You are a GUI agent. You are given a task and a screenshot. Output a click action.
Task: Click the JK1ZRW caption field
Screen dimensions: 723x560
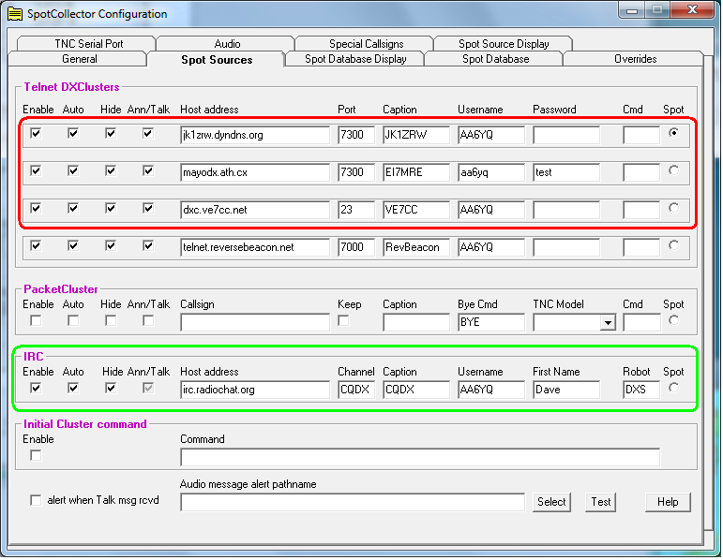[416, 135]
